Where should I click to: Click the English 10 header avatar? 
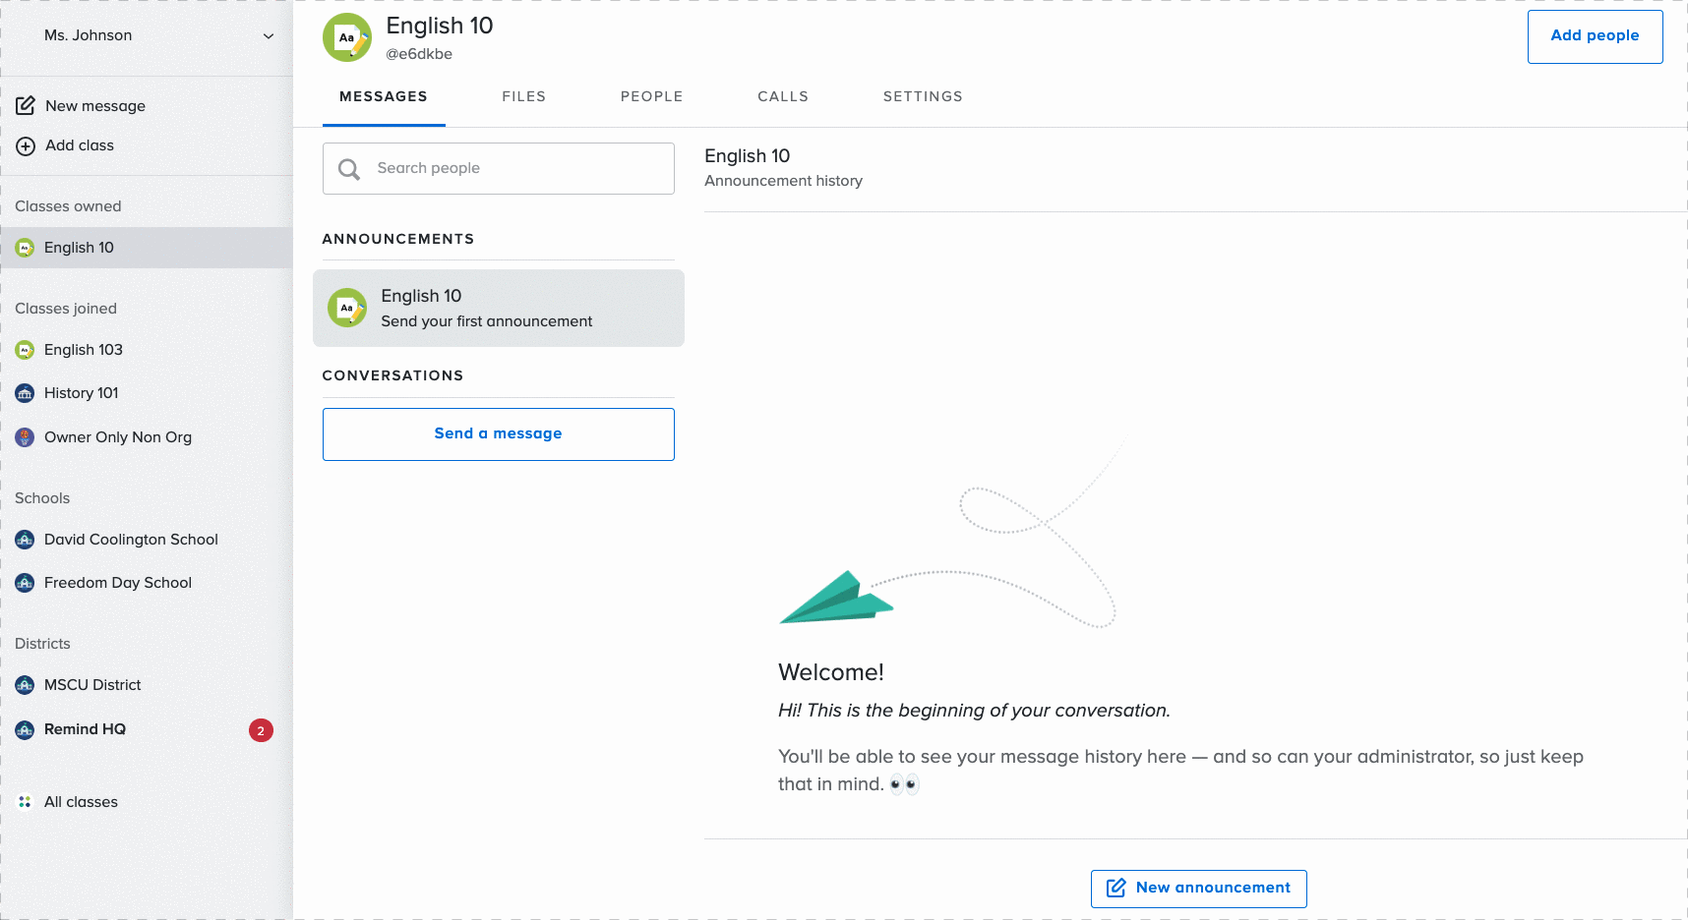347,37
